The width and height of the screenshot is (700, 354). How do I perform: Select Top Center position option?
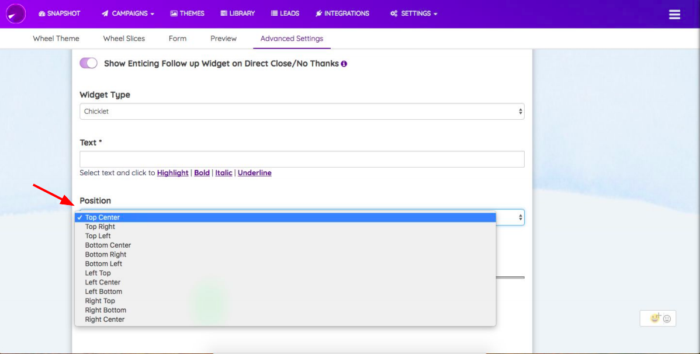286,217
